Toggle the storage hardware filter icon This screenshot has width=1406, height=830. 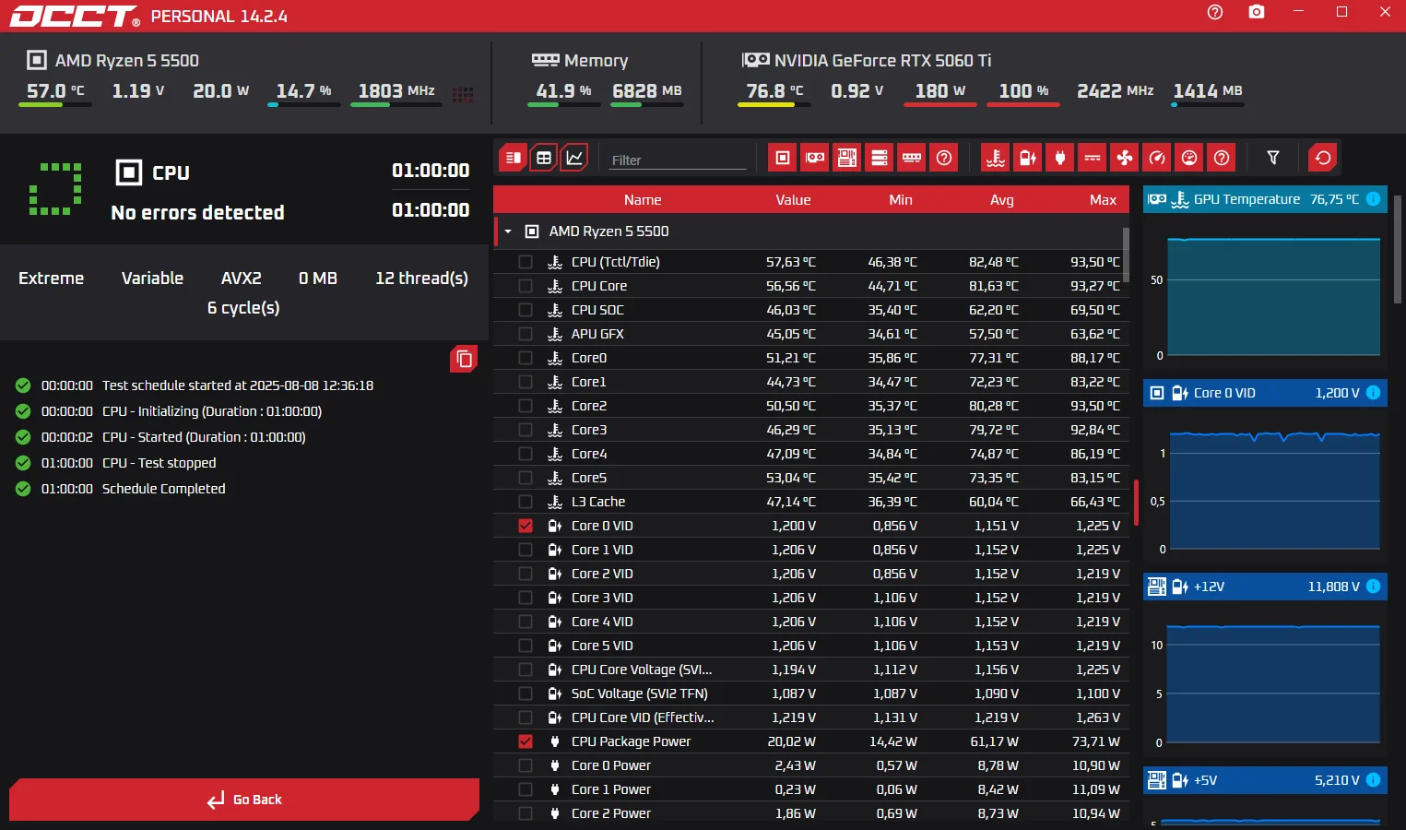880,158
